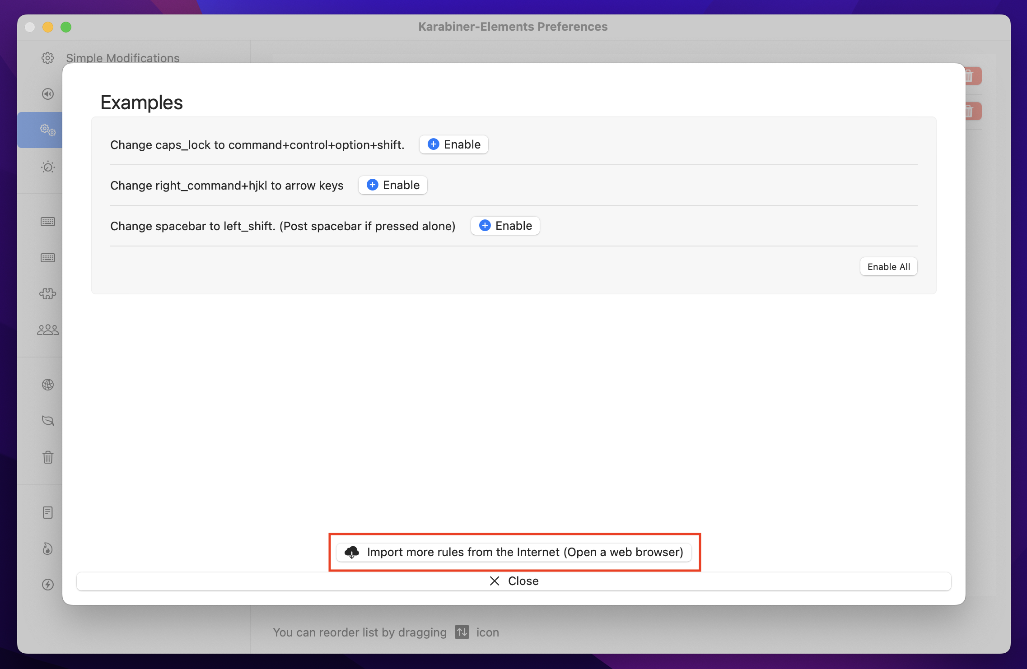This screenshot has width=1027, height=669.
Task: Enable caps_lock to command+control+option+shift rule
Action: click(x=453, y=144)
